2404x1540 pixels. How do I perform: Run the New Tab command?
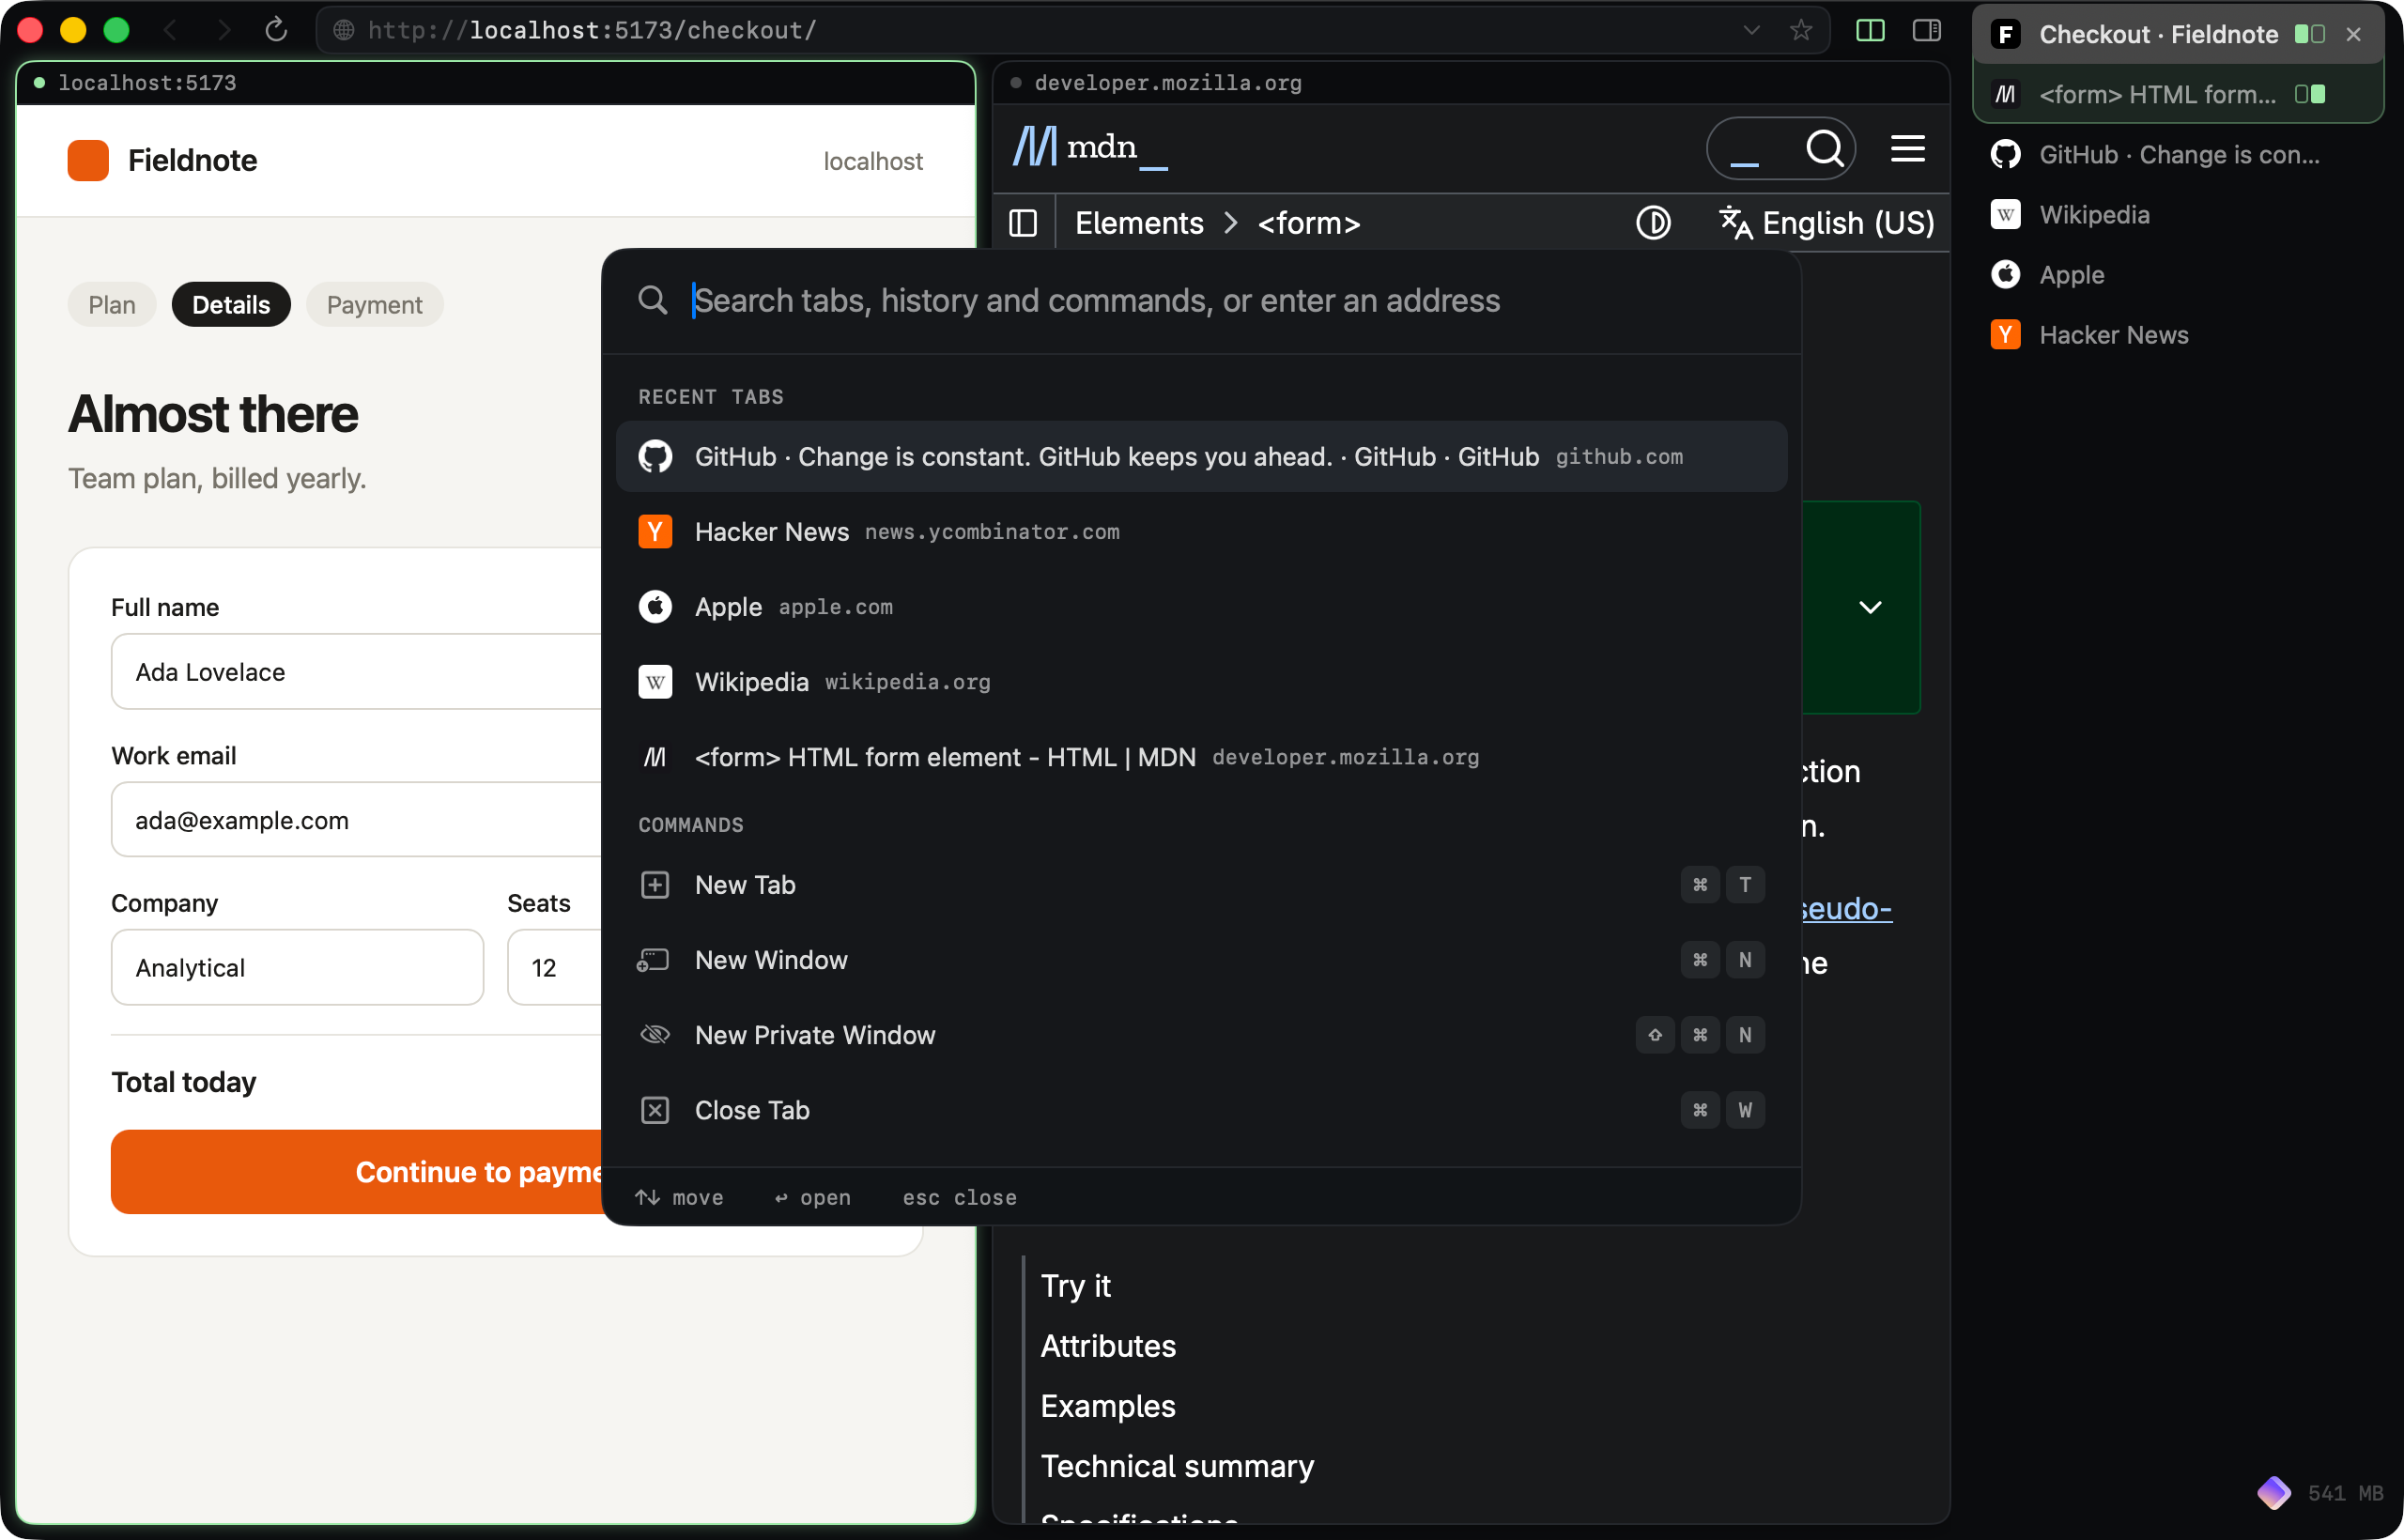1201,884
